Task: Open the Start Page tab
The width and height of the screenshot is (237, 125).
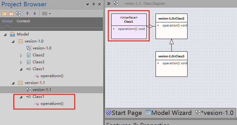Action: pyautogui.click(x=124, y=113)
